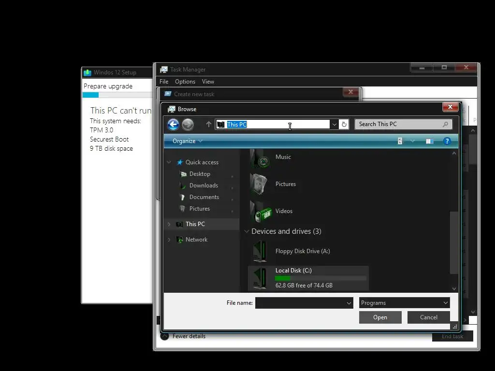
Task: Click the file list scroll up arrow
Action: (454, 153)
